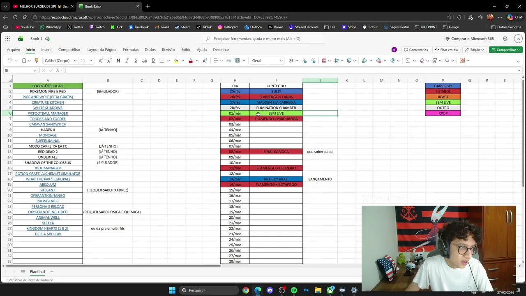Toggle wrap text icon
This screenshot has width=526, height=296.
(228, 60)
